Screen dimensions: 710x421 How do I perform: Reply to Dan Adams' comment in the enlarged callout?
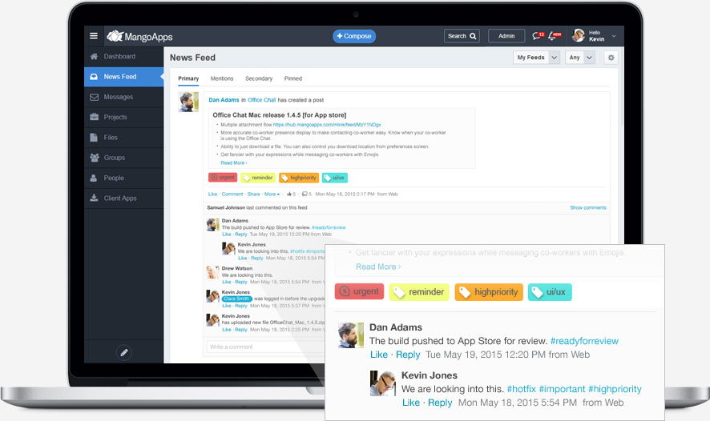(x=408, y=355)
